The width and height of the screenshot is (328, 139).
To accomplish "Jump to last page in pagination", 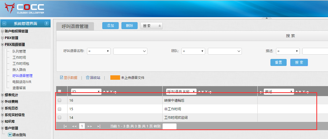I will coord(99,126).
